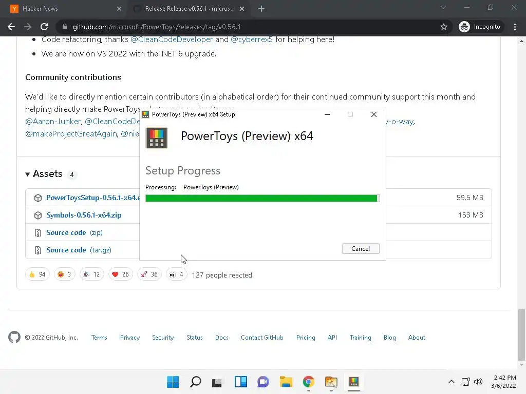Image resolution: width=526 pixels, height=394 pixels.
Task: Open the @CleanCodeDeveloper profile link
Action: 172,40
